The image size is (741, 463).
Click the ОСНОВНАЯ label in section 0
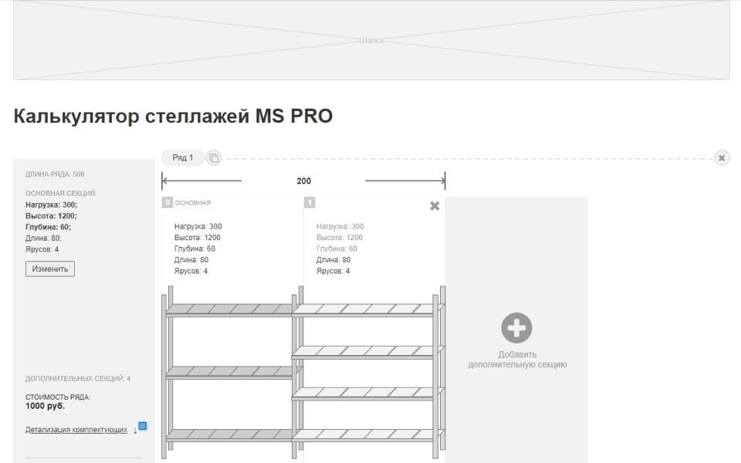tap(193, 203)
